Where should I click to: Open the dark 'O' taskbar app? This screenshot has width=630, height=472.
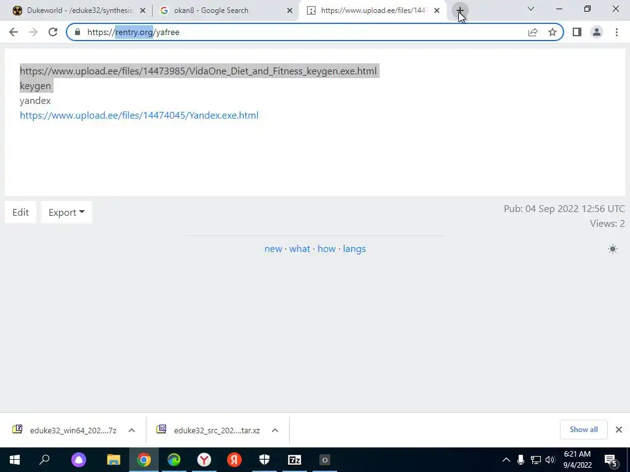pos(325,460)
